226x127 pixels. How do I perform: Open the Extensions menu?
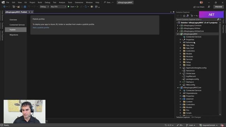click(x=79, y=2)
